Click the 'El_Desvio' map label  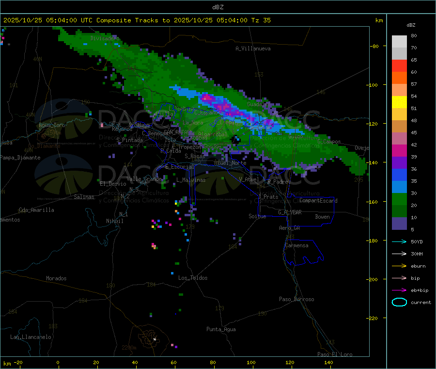tap(113, 184)
